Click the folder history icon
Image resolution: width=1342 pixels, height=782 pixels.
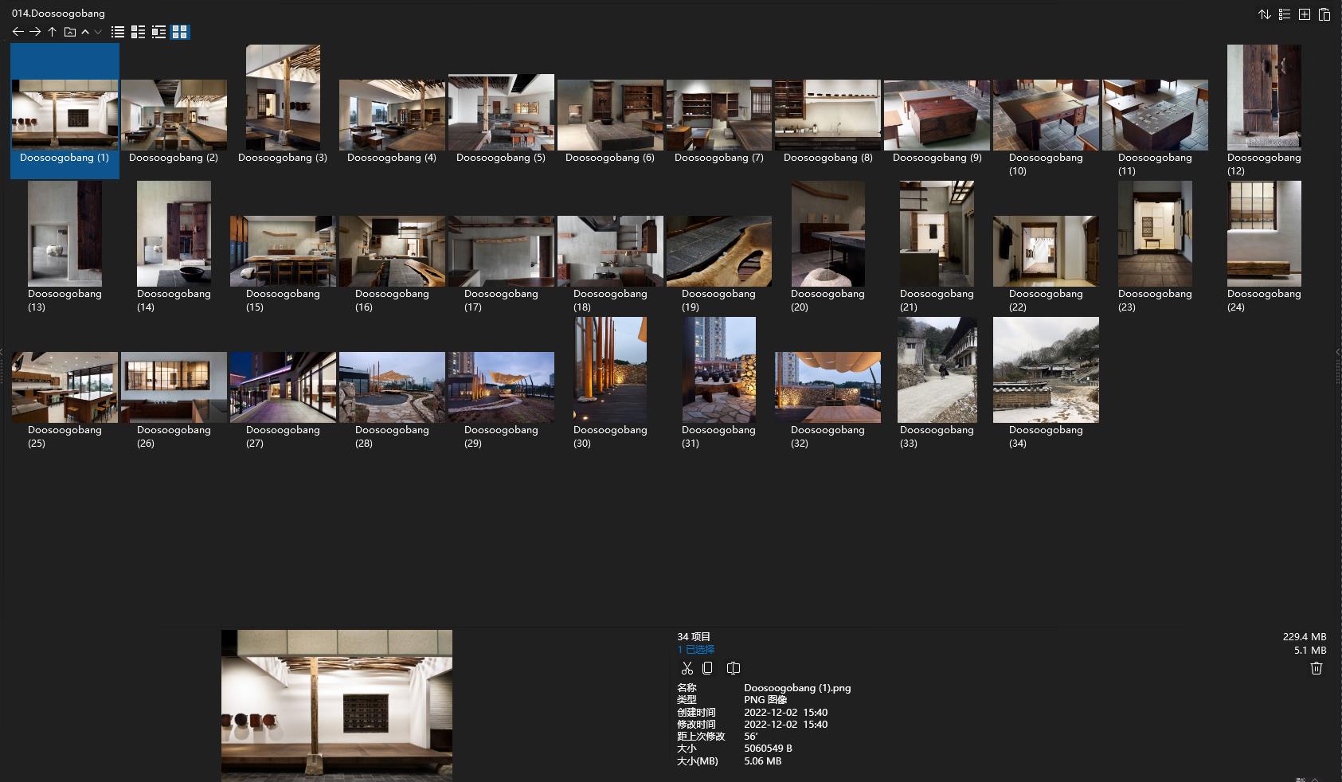[x=70, y=32]
